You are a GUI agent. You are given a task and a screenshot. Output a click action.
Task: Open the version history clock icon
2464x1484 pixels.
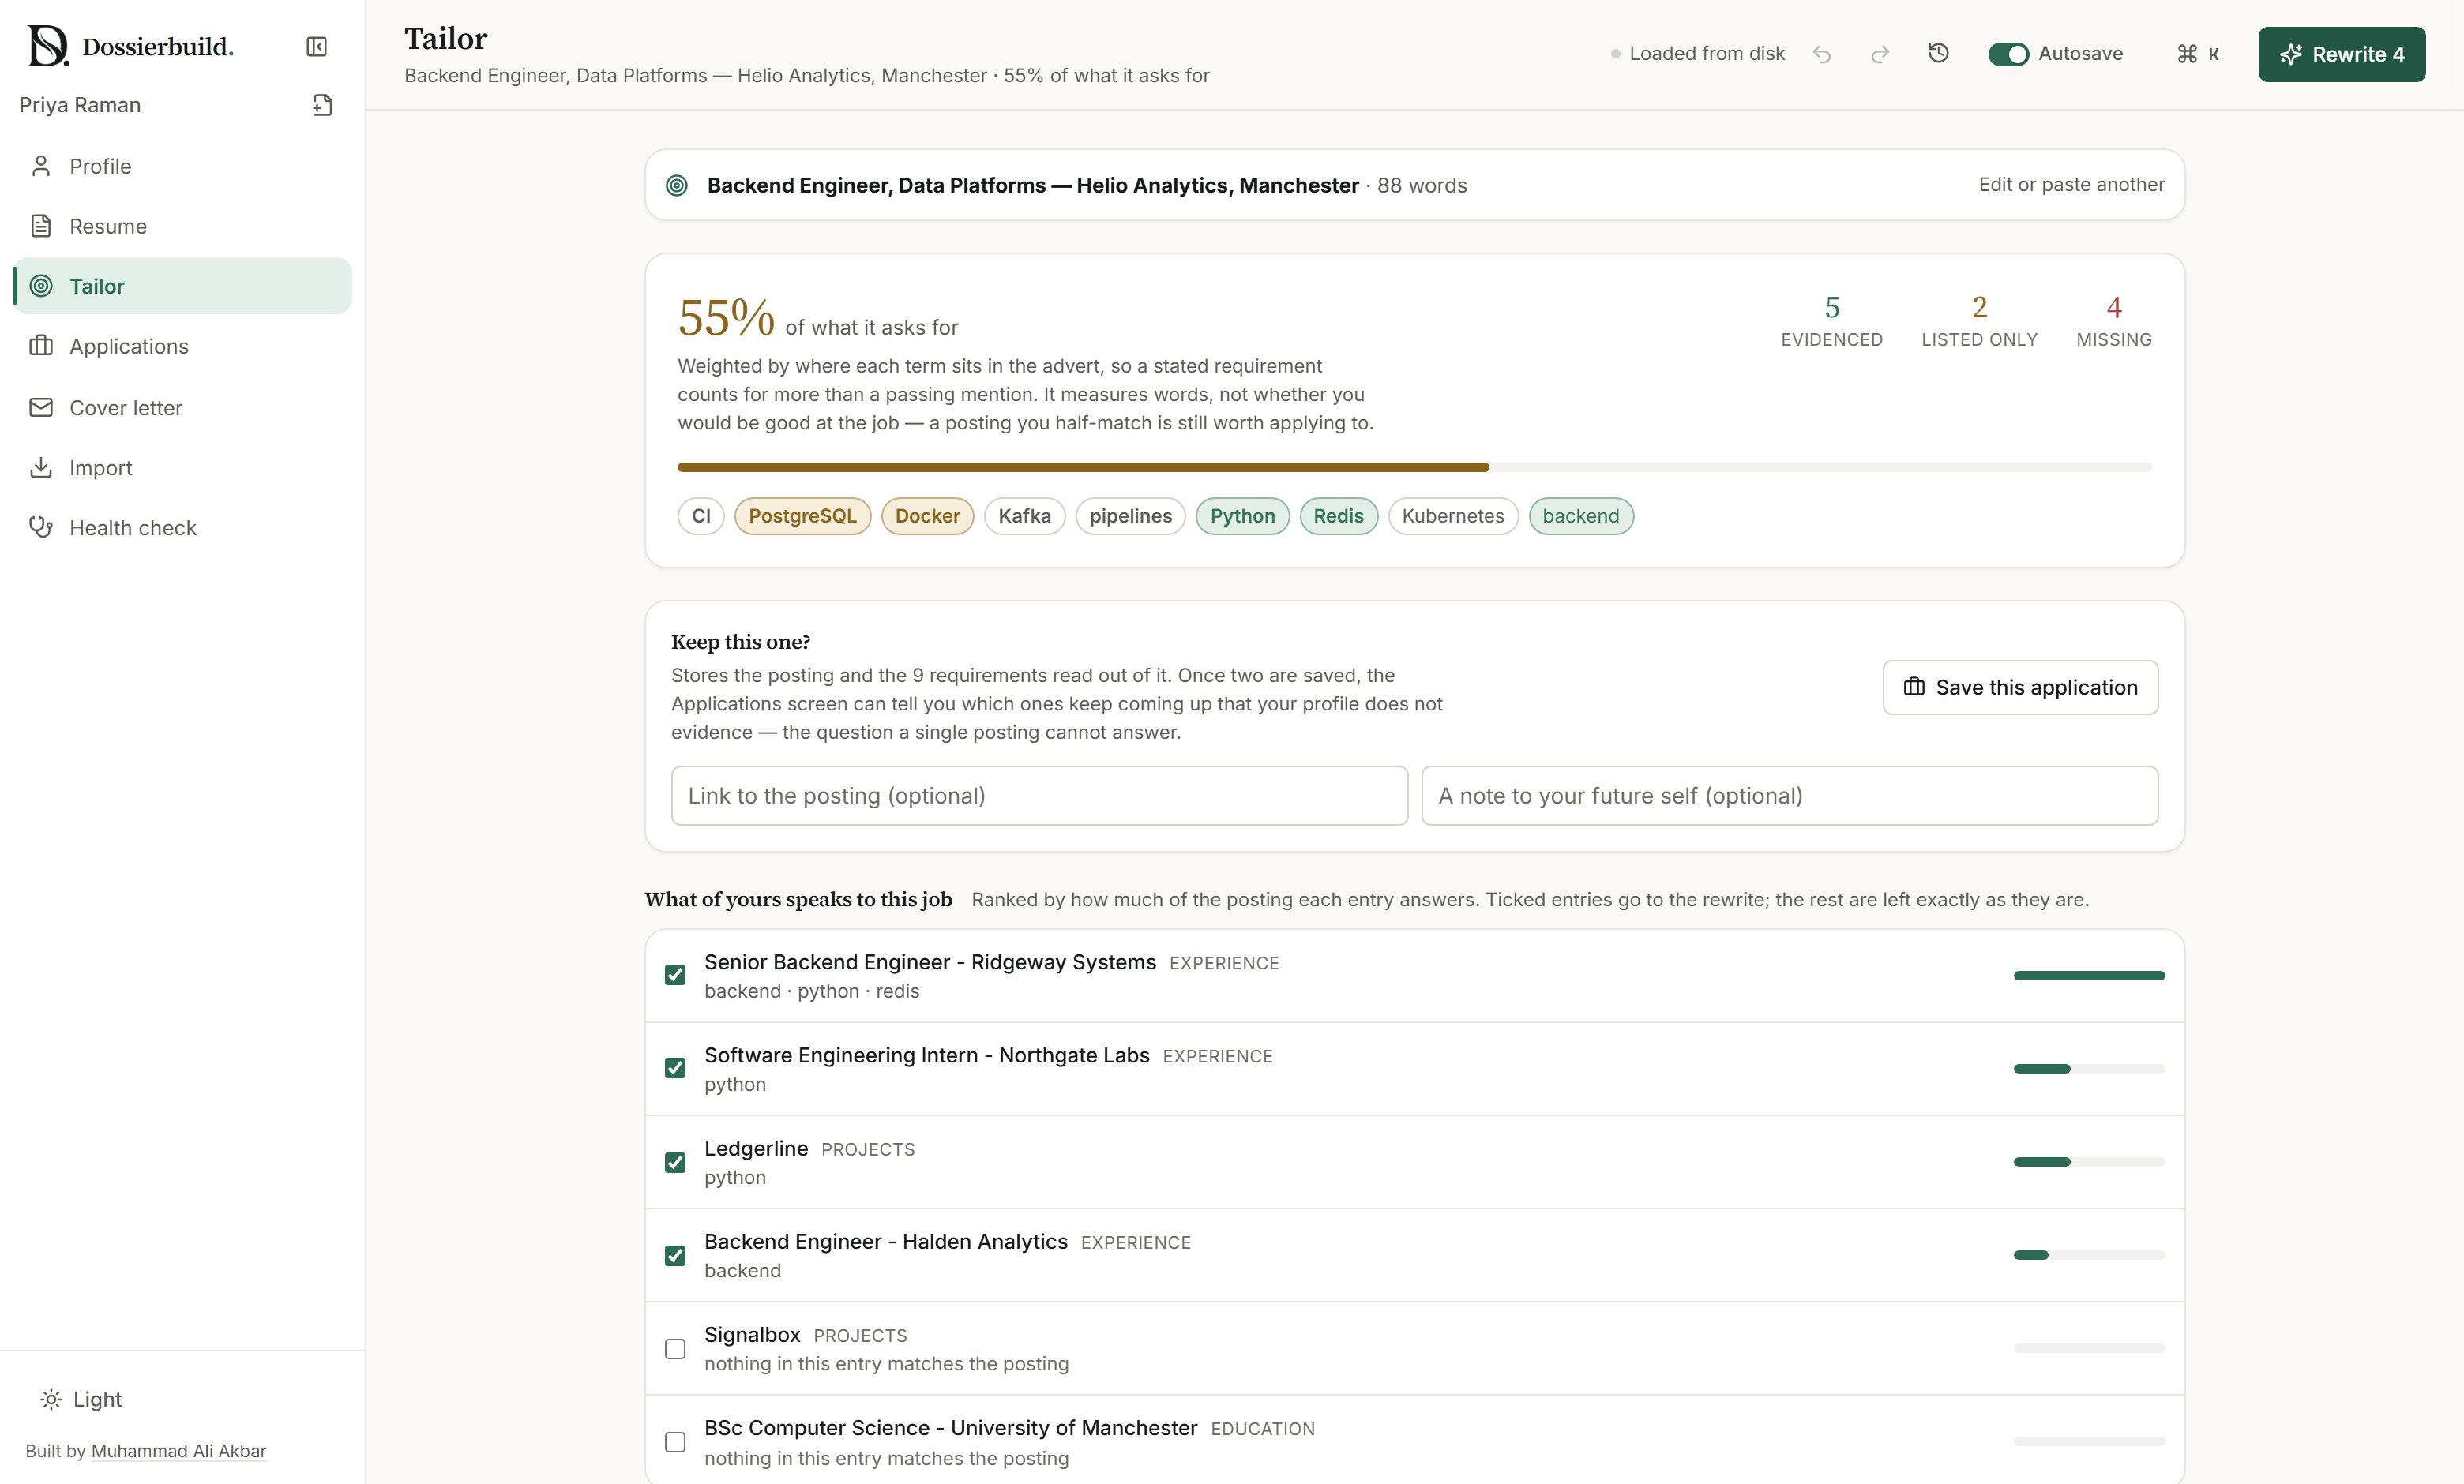[x=1938, y=53]
